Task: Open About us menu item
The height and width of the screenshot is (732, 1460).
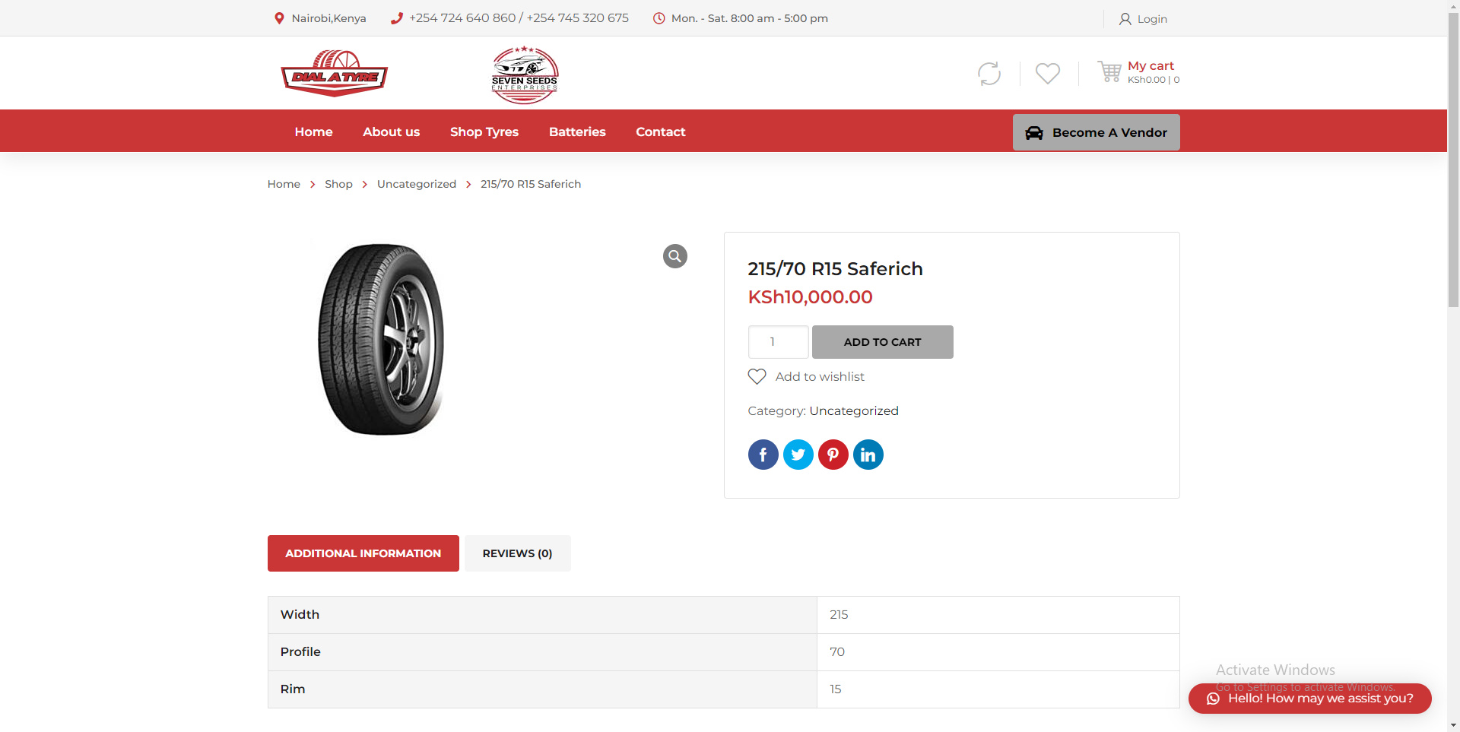Action: [x=392, y=132]
